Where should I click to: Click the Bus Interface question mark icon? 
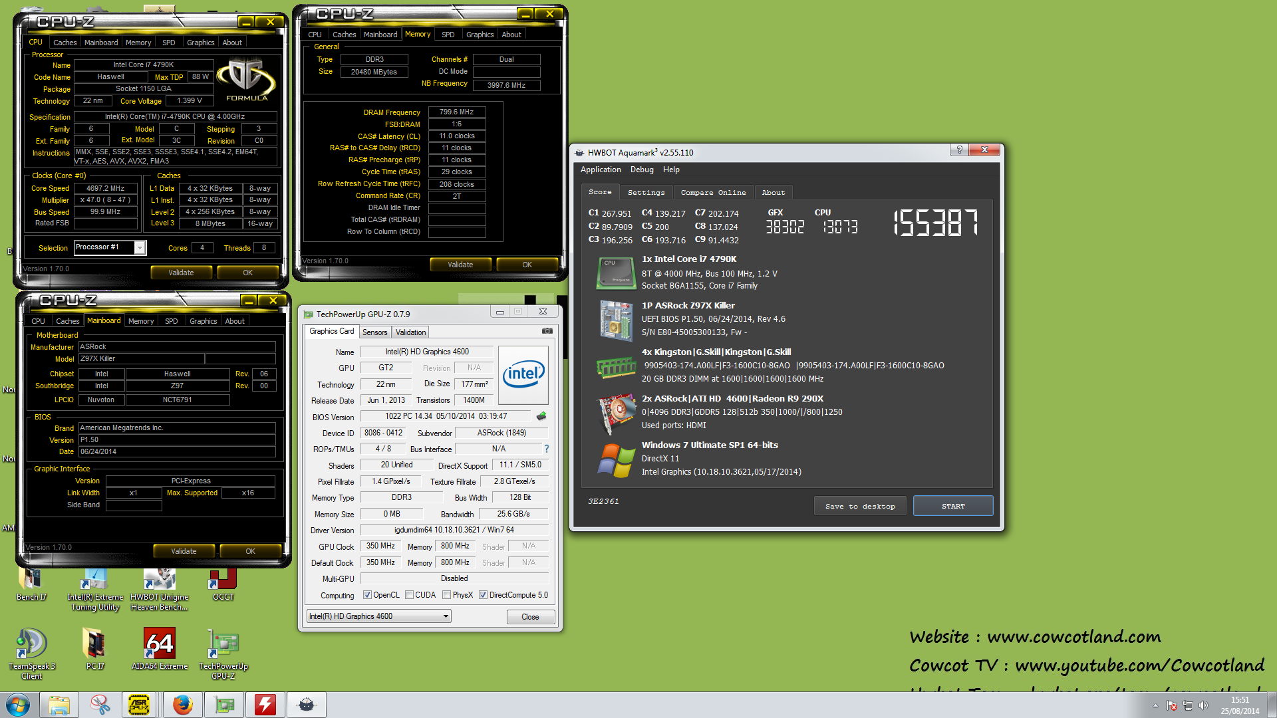pos(547,449)
